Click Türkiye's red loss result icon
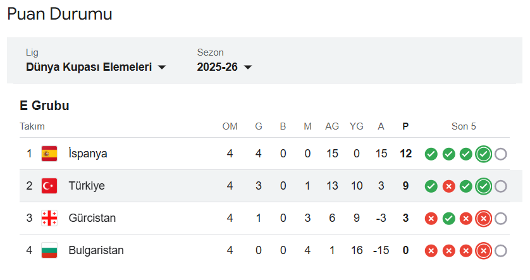This screenshot has height=280, width=530. tap(448, 186)
